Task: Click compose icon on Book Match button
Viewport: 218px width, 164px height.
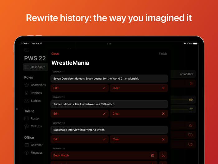Action: 153,155
